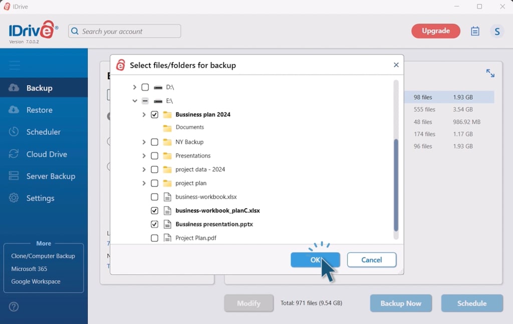Open Settings from the sidebar
This screenshot has height=324, width=513.
pos(41,198)
